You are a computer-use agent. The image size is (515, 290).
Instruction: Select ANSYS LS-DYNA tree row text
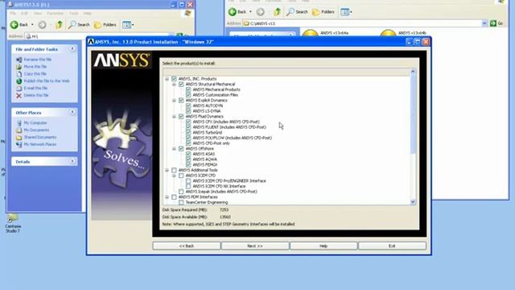pyautogui.click(x=207, y=111)
